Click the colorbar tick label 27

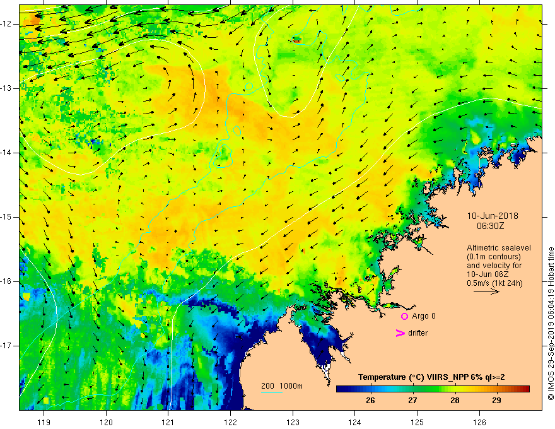[x=412, y=401]
